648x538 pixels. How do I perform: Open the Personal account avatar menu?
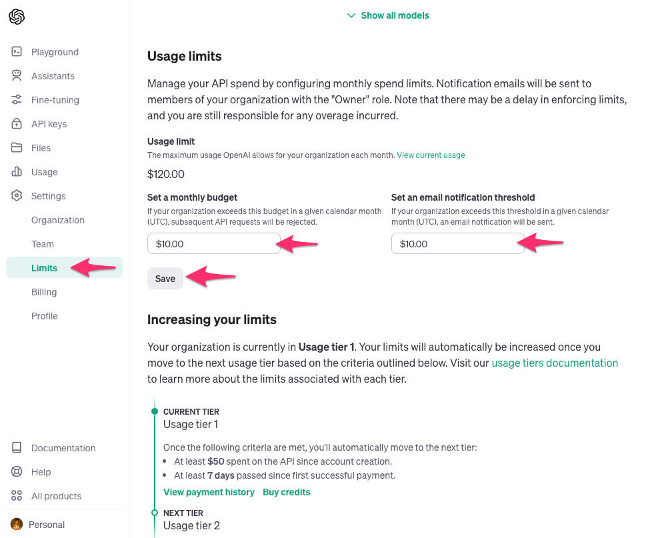click(x=17, y=525)
